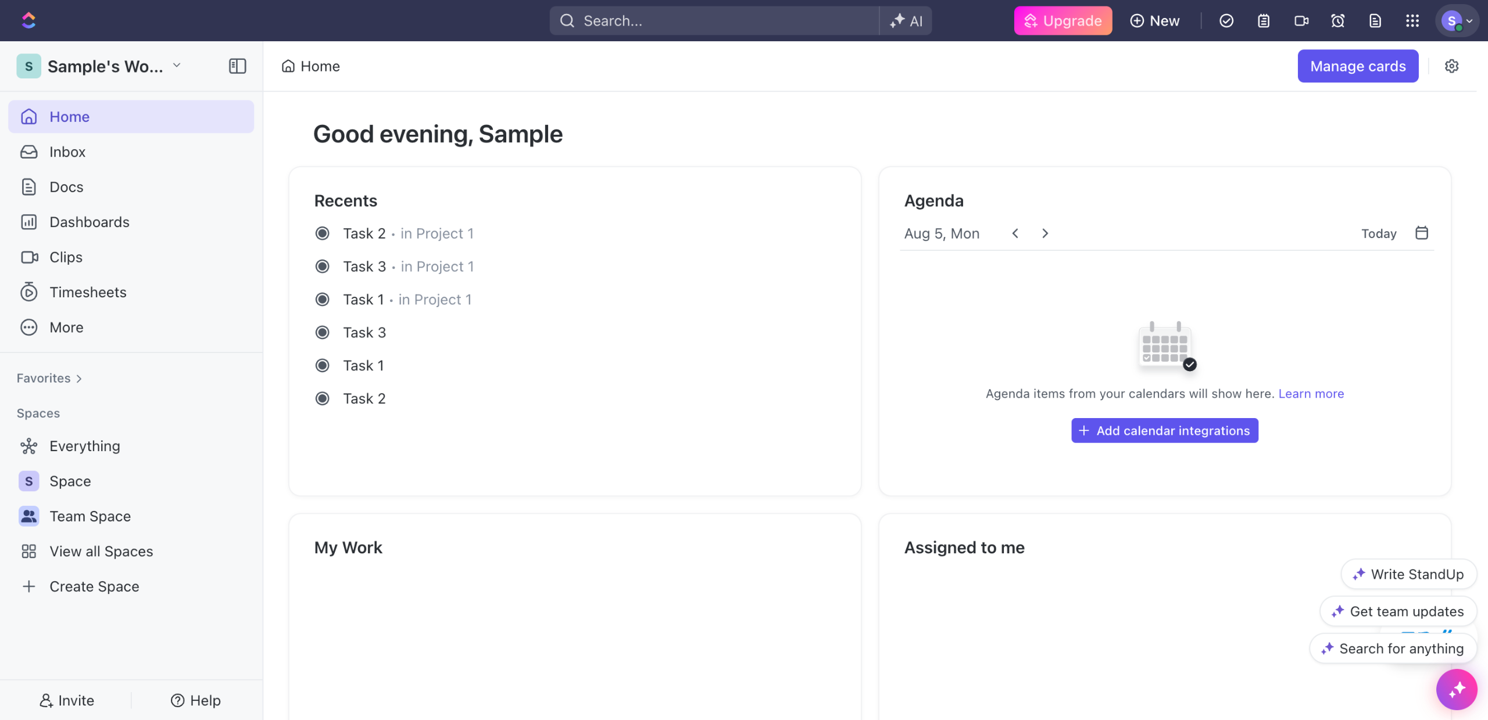This screenshot has width=1488, height=720.
Task: Open the user avatar dropdown menu
Action: [x=1457, y=21]
